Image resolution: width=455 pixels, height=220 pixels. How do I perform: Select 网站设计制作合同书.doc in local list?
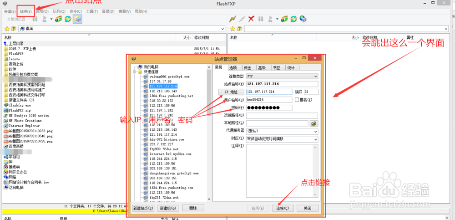click(29, 182)
